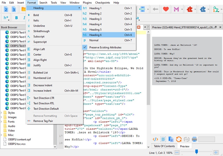223x156 pixels.
Task: Open the Search menu
Action: (x=43, y=3)
